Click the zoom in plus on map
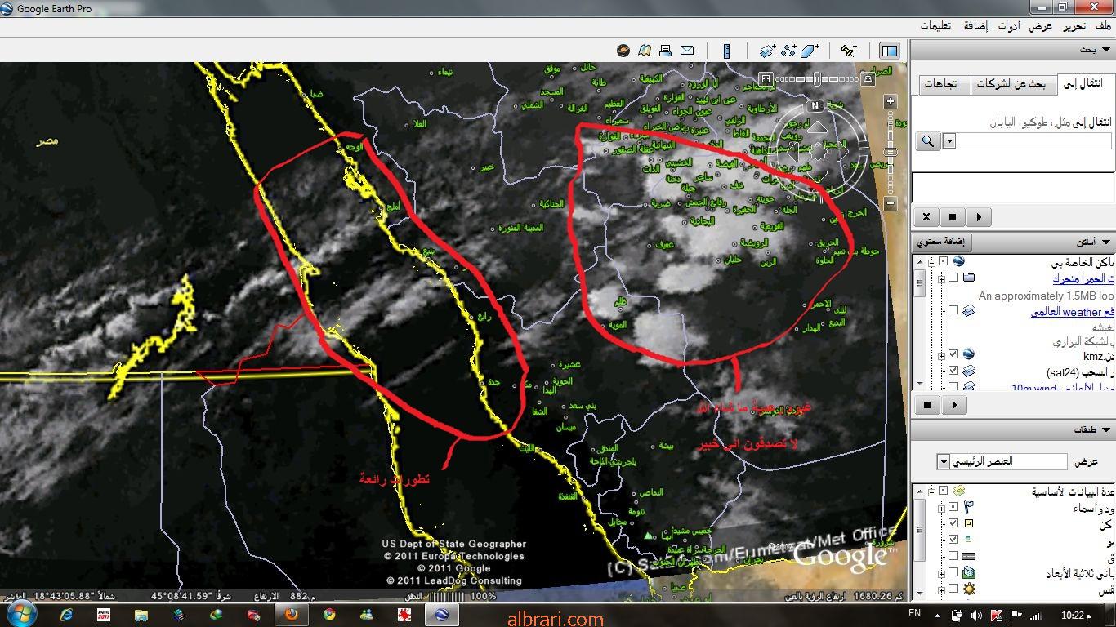The image size is (1116, 627). click(891, 102)
